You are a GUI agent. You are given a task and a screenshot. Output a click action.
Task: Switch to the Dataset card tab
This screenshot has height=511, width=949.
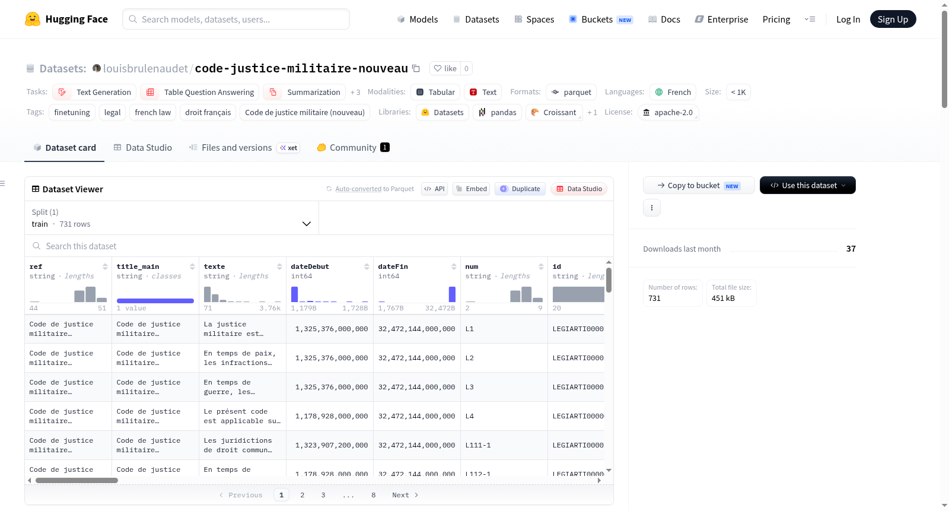click(x=64, y=147)
